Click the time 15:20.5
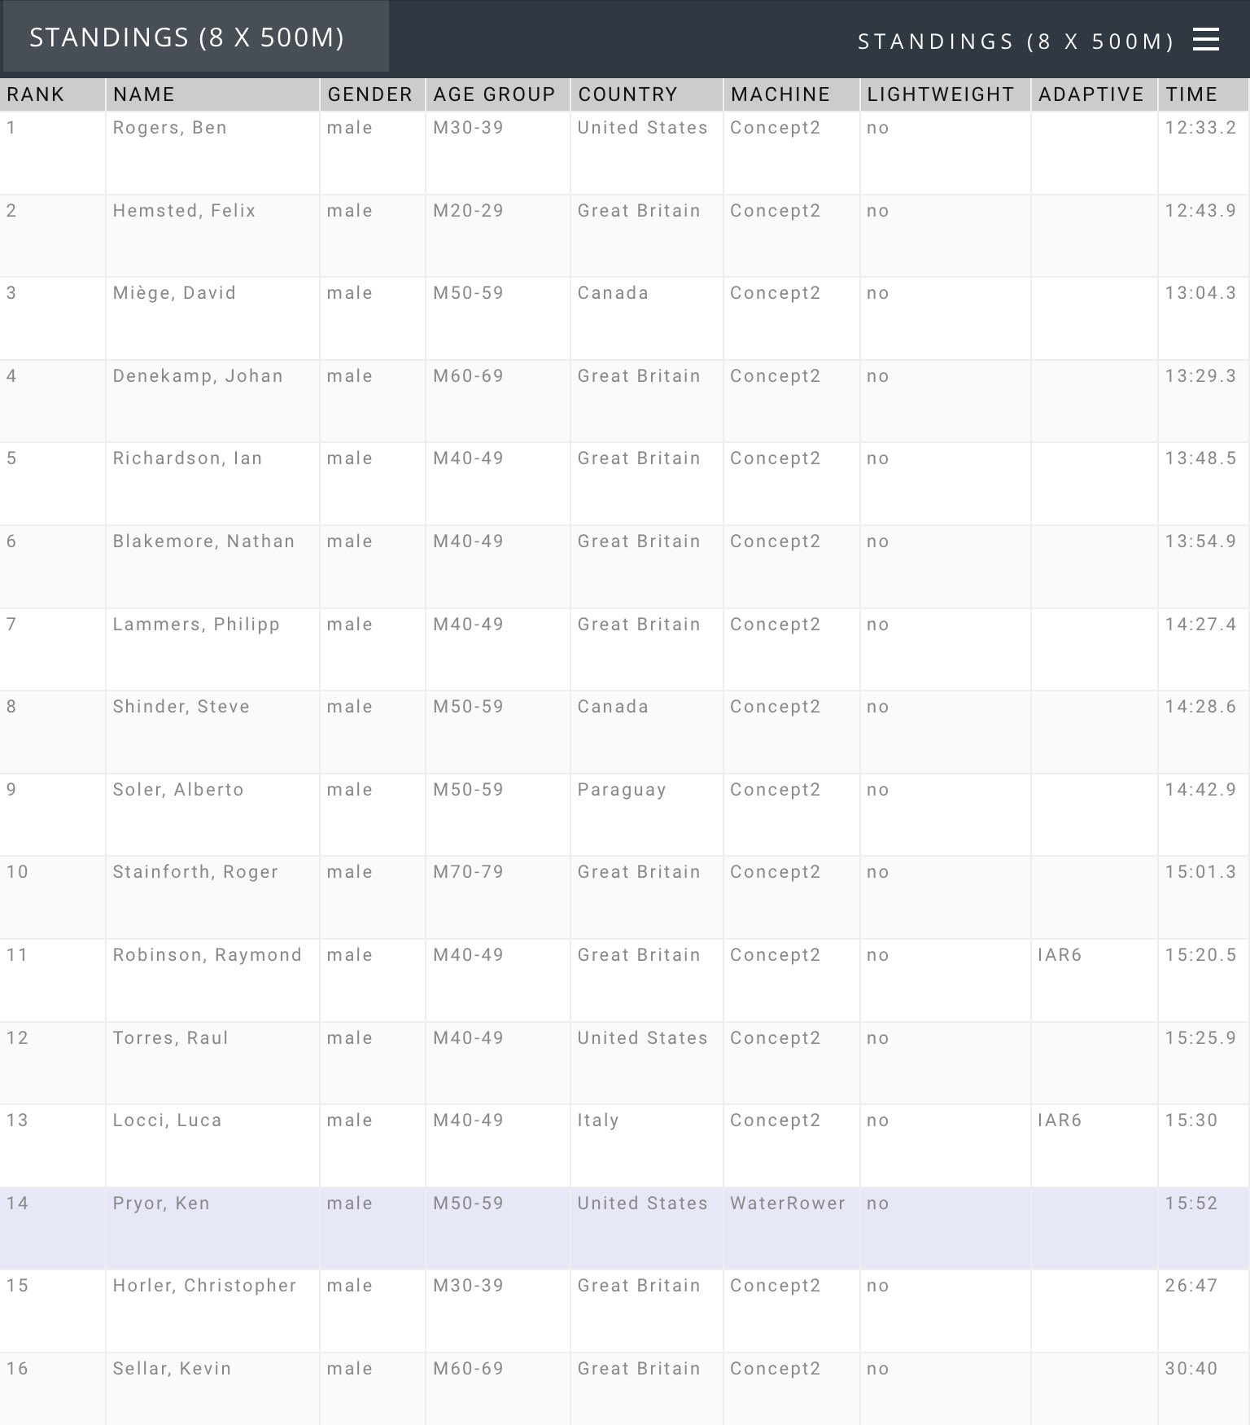This screenshot has height=1425, width=1250. point(1200,955)
